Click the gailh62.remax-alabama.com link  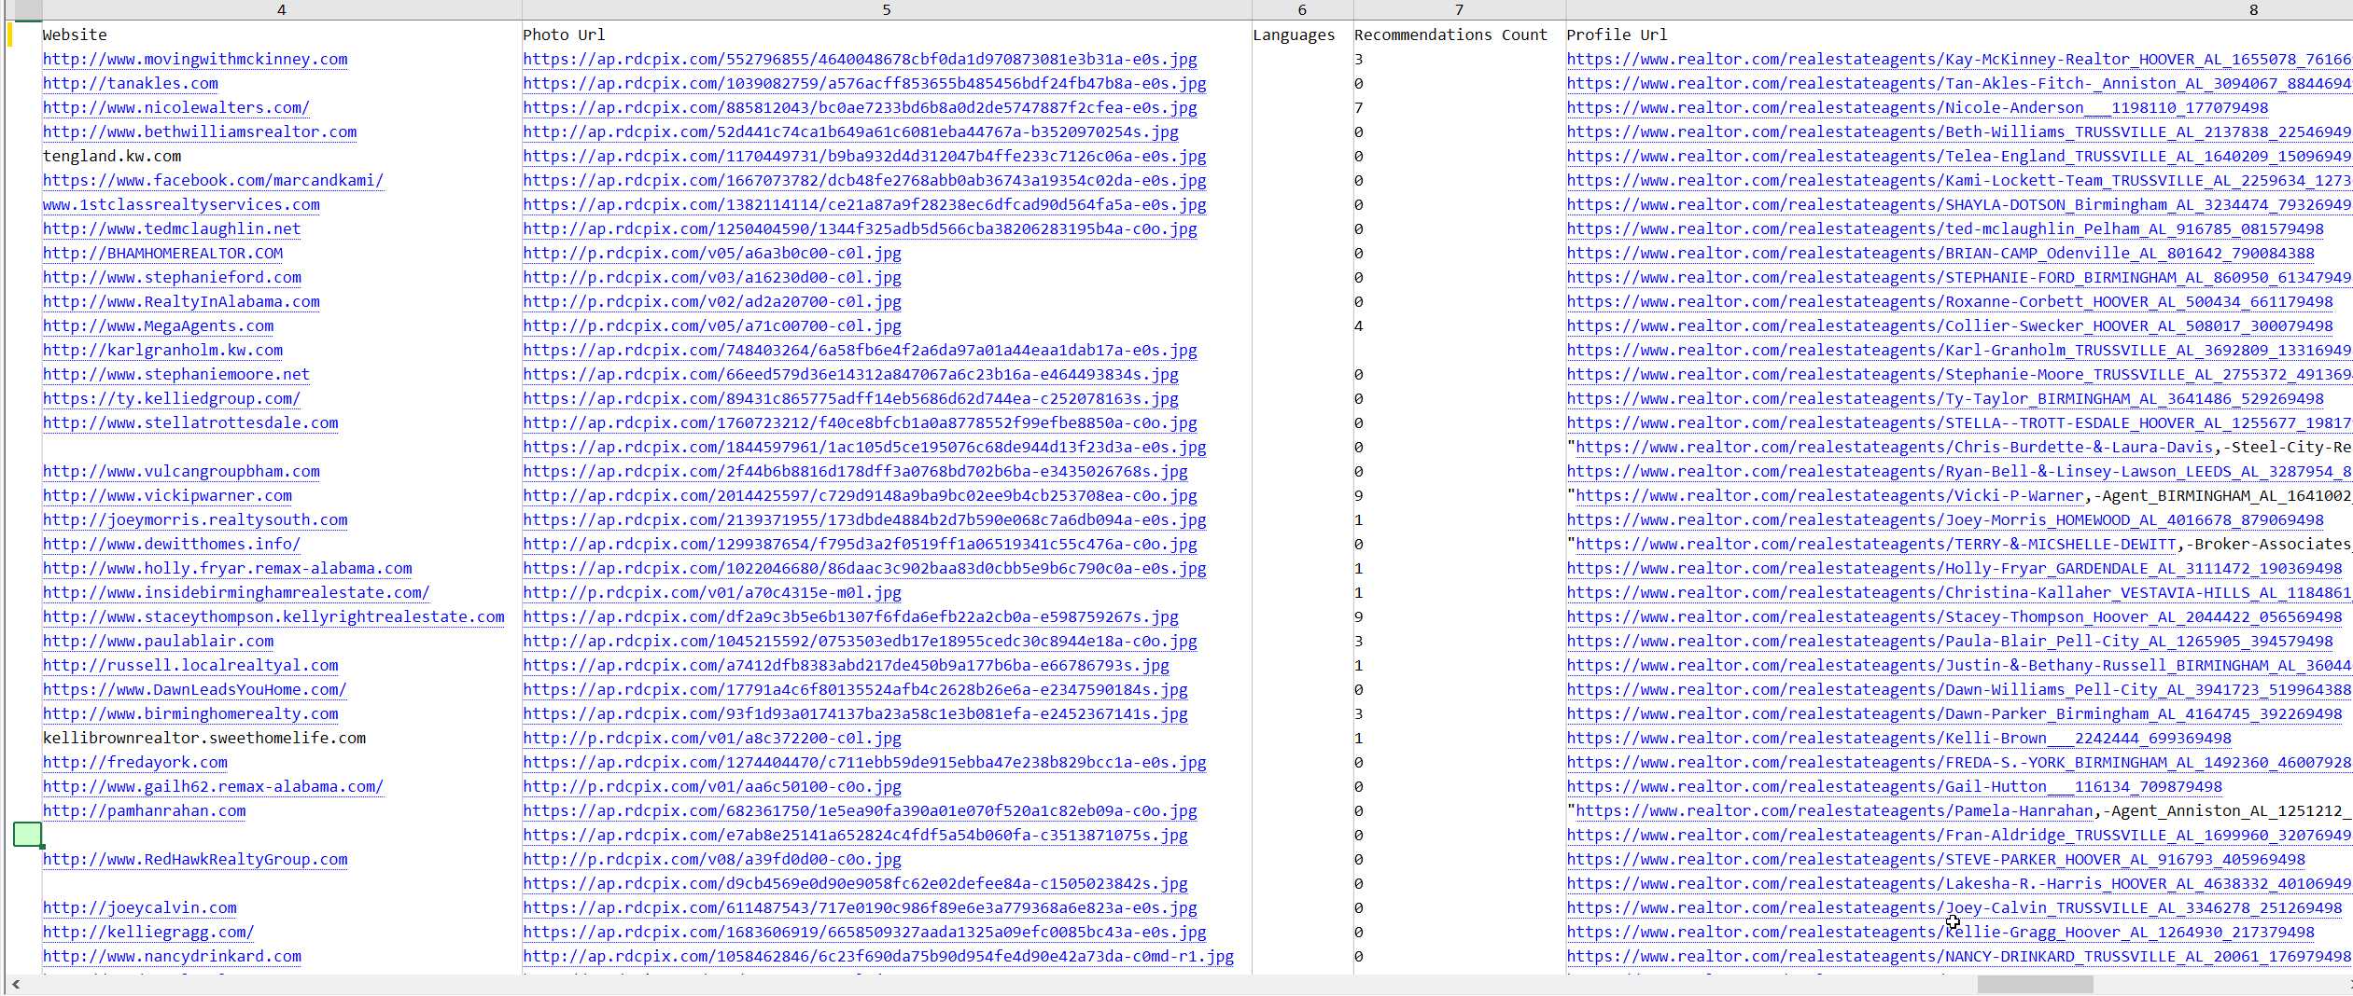pos(213,786)
